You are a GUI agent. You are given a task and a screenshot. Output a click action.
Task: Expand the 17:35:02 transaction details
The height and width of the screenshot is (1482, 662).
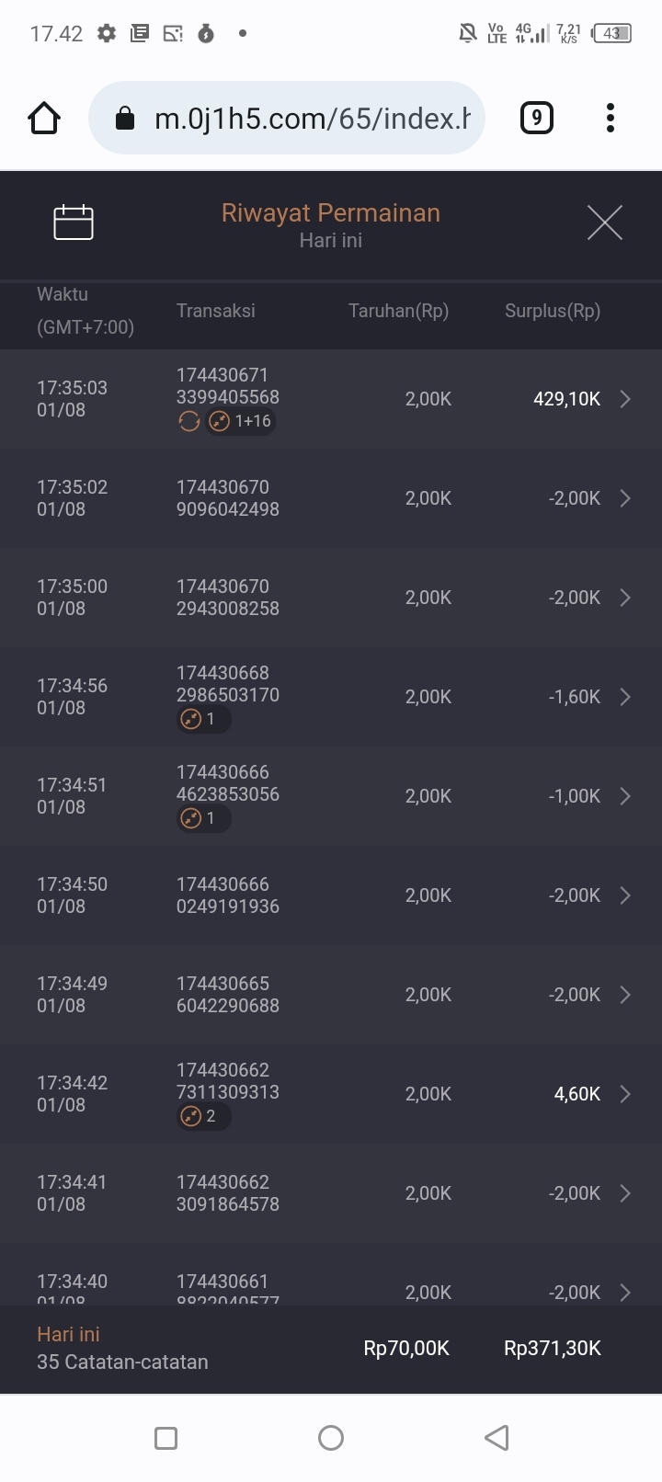point(625,498)
